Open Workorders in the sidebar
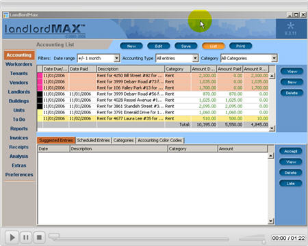 click(x=19, y=64)
